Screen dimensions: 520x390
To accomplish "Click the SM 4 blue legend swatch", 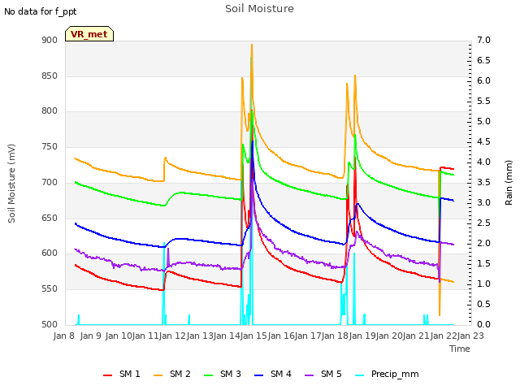I will [259, 375].
